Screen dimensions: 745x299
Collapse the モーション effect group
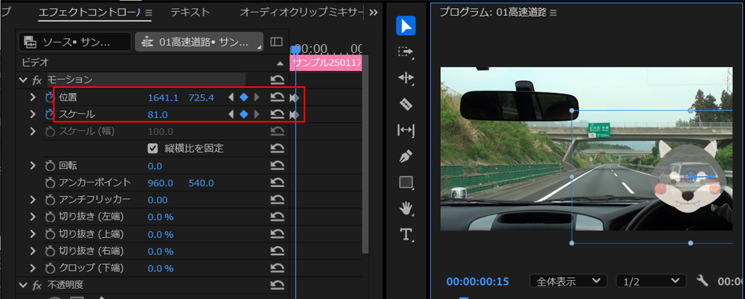click(23, 80)
